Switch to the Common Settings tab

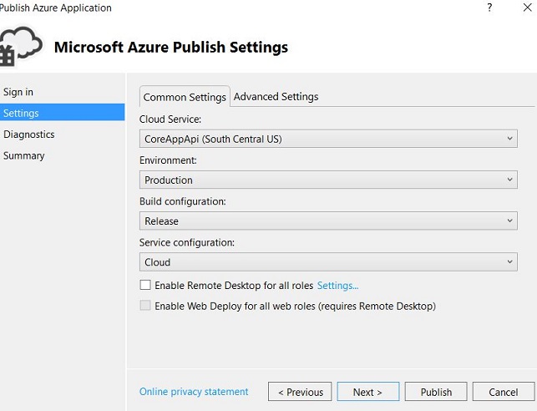coord(185,97)
